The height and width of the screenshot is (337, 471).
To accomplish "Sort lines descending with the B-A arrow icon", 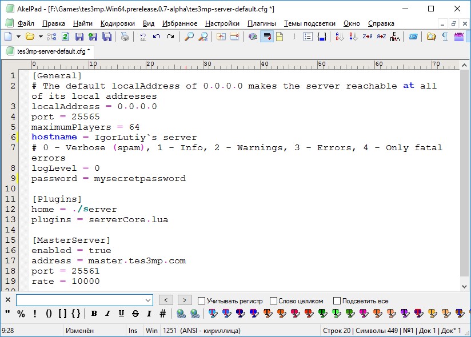I will [354, 37].
